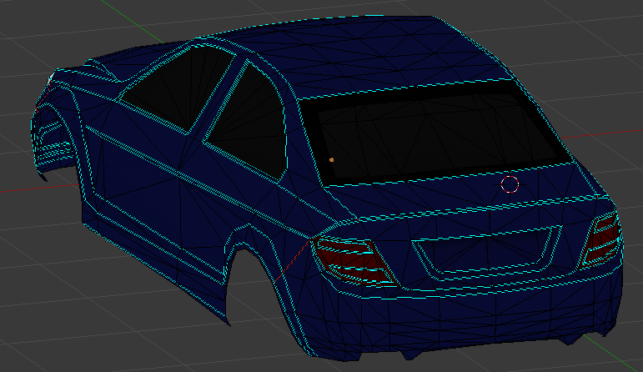Select the orange object origin dot

(x=331, y=160)
